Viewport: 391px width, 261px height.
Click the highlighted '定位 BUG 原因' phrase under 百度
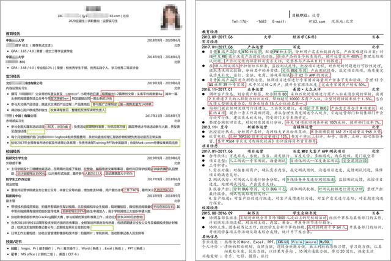(x=294, y=71)
